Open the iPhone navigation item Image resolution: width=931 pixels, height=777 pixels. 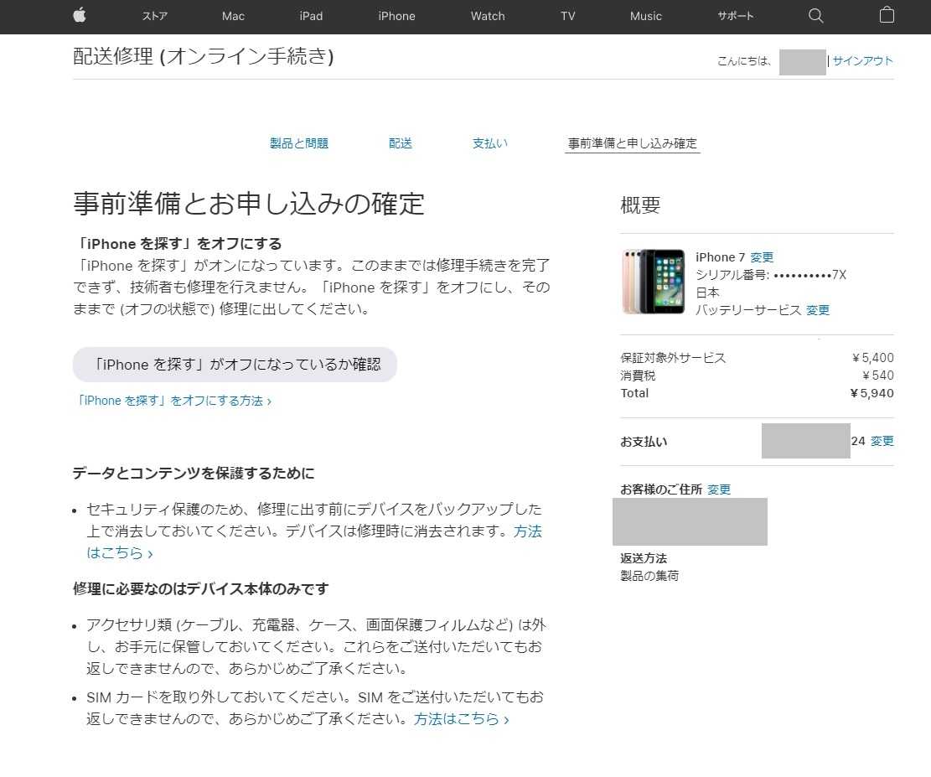point(396,16)
